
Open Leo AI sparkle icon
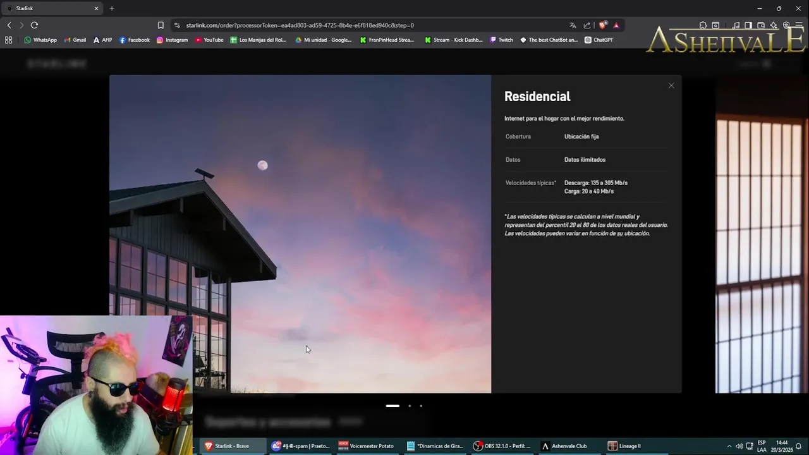coord(774,25)
